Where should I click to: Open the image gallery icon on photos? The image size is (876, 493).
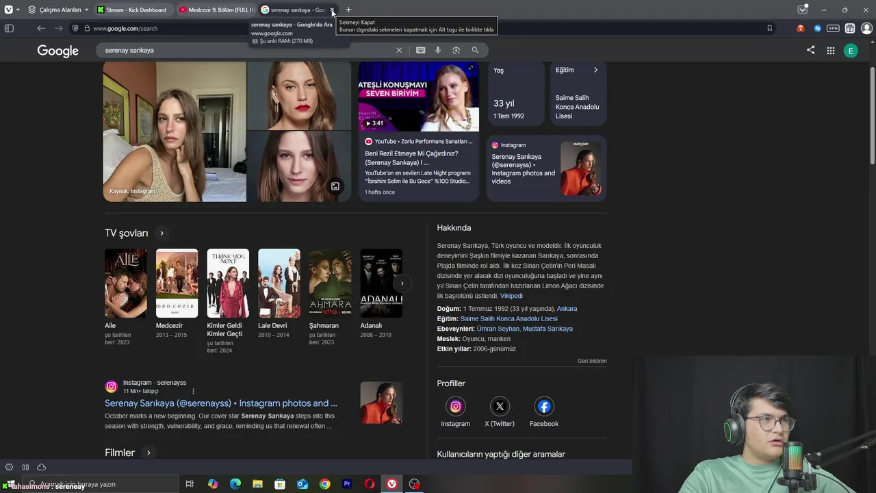(335, 186)
